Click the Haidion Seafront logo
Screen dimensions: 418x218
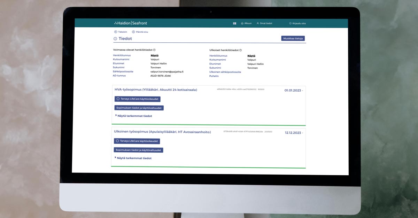point(131,23)
